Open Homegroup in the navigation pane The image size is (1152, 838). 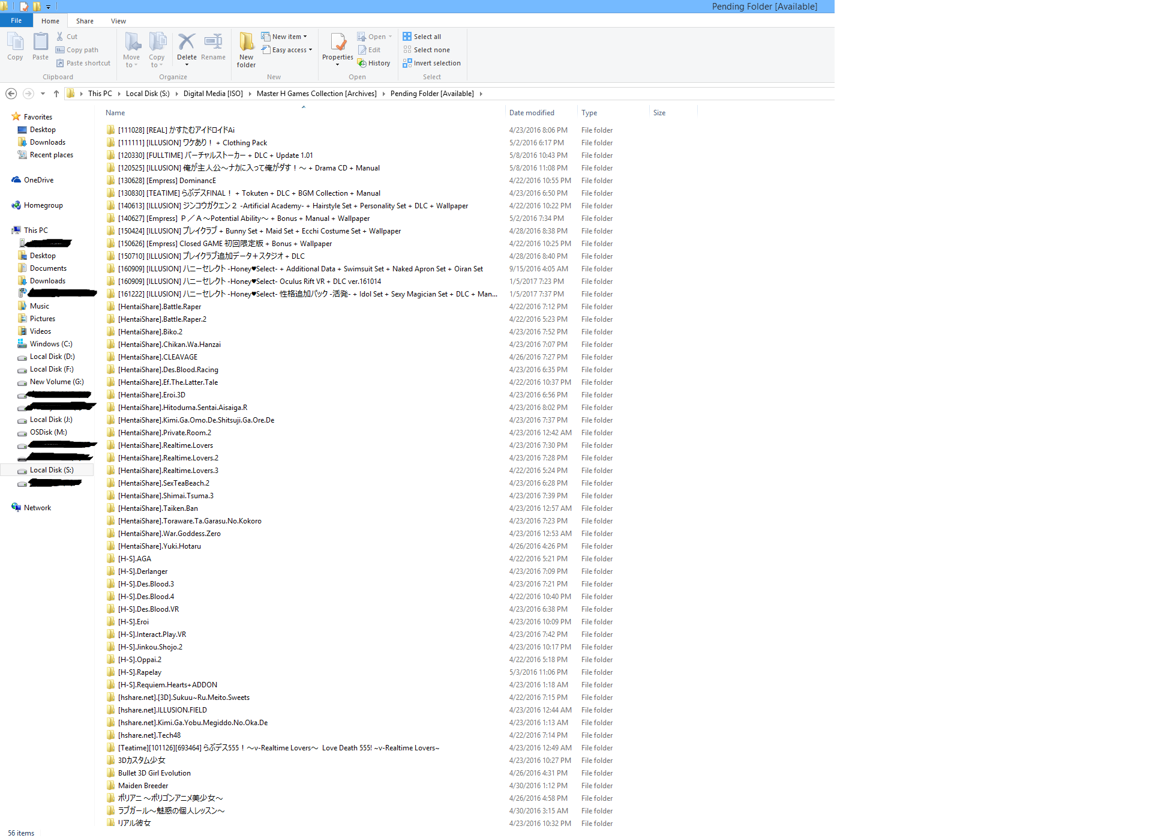(x=43, y=205)
